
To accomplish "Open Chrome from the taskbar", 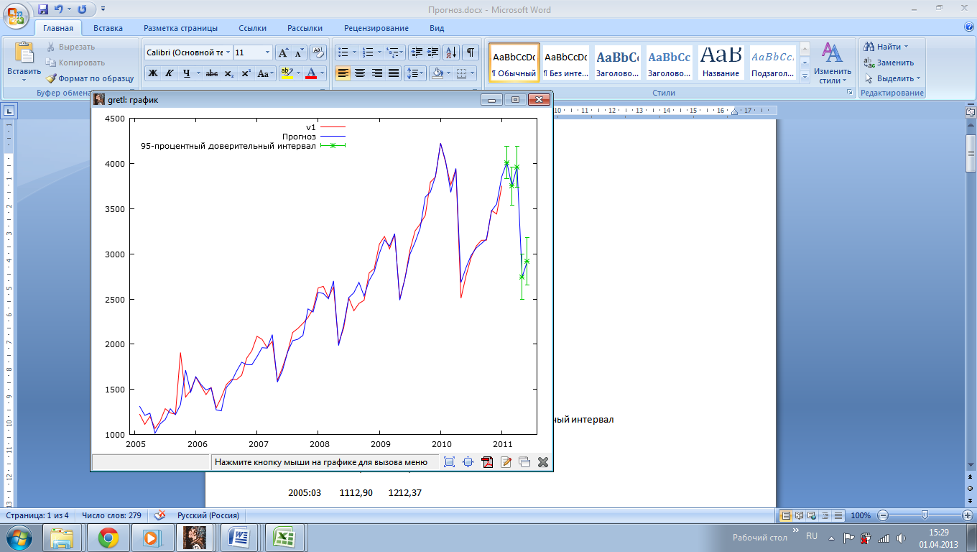I will click(108, 537).
